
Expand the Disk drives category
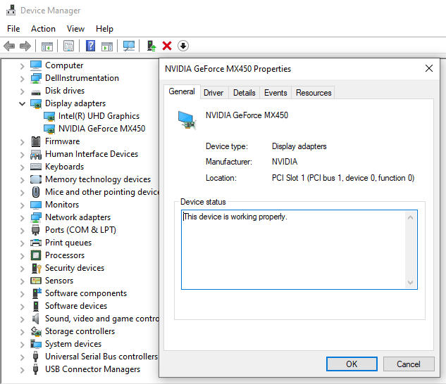tap(22, 91)
